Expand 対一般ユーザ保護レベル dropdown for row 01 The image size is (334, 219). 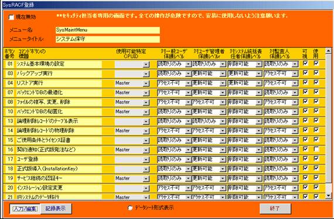pos(188,64)
